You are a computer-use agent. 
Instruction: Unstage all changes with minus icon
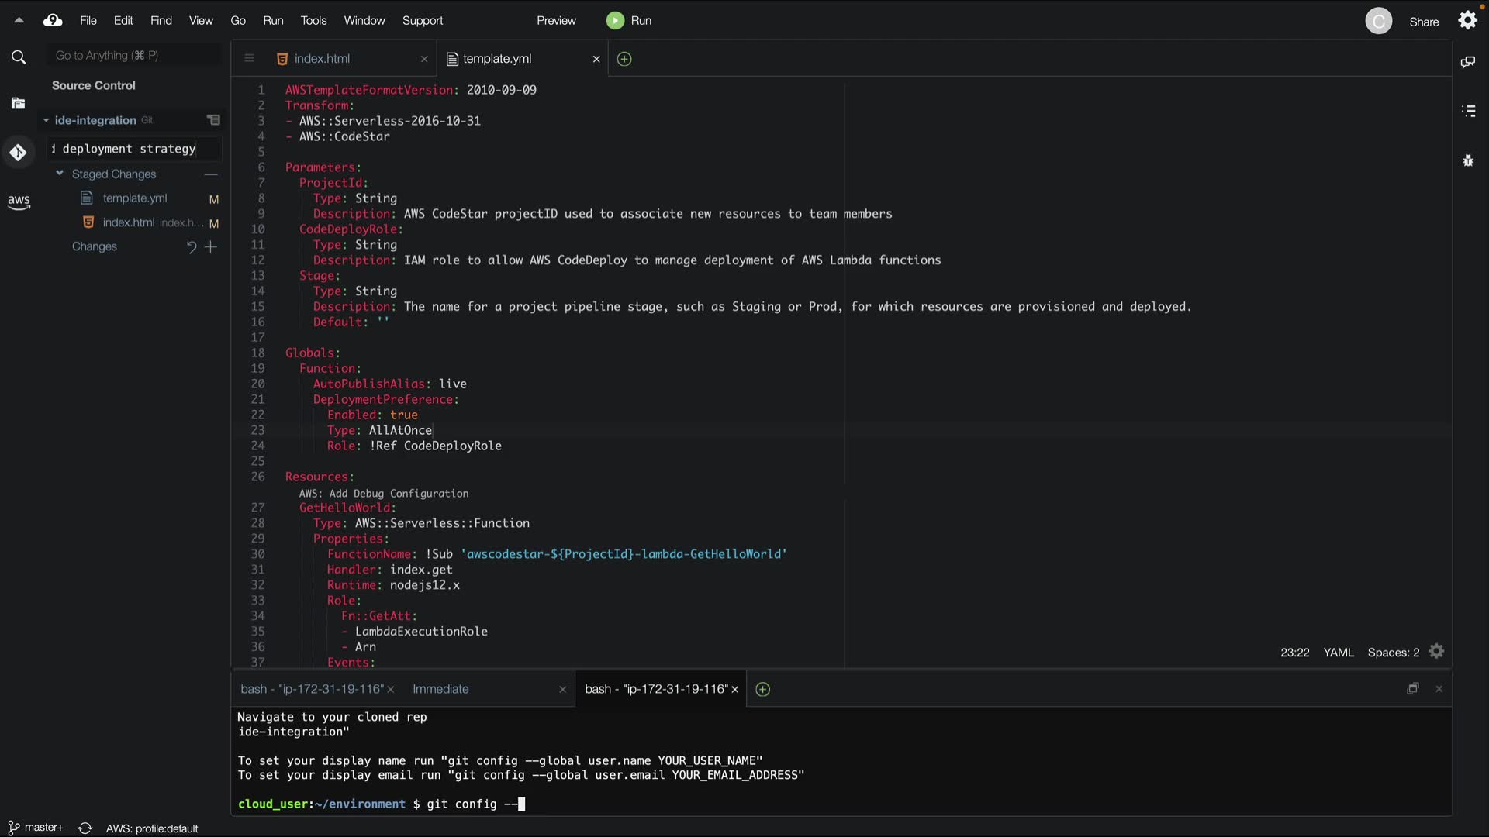tap(211, 174)
